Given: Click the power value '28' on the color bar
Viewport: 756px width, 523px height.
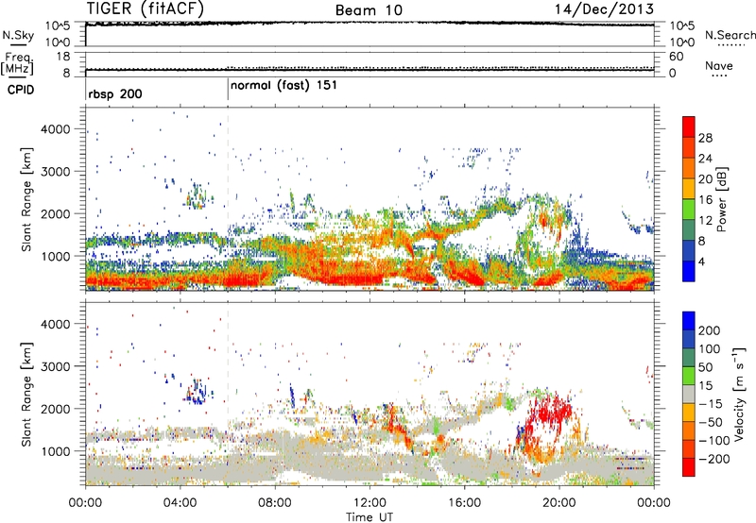Looking at the screenshot, I should pyautogui.click(x=705, y=138).
